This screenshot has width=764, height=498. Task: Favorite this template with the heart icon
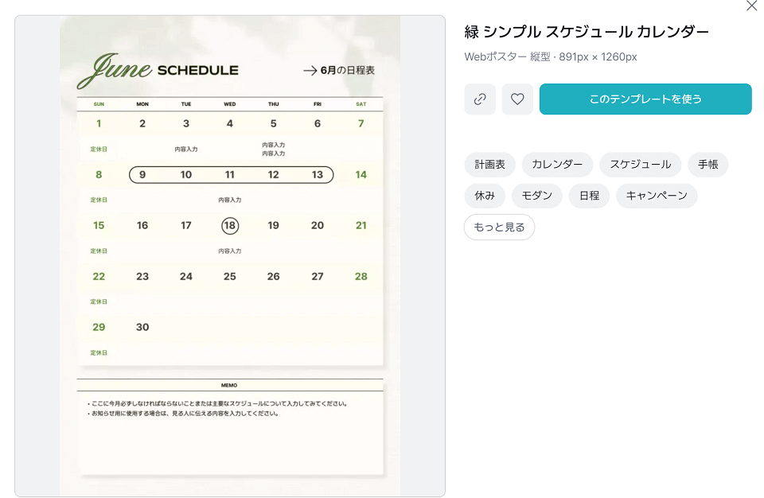point(517,99)
